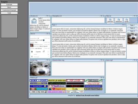The height and width of the screenshot is (104, 138).
Task: Load the Blank template
Action: point(9,7)
